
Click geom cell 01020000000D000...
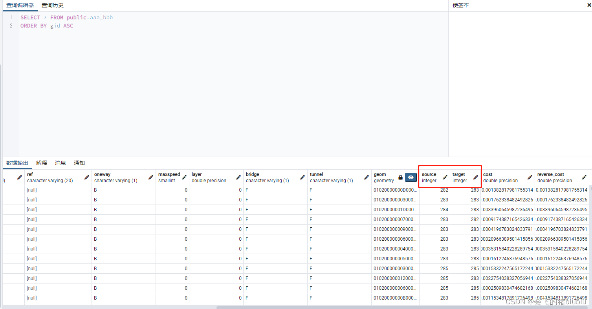point(395,190)
